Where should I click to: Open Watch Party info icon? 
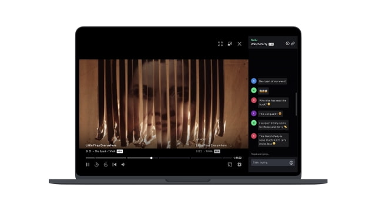click(287, 43)
